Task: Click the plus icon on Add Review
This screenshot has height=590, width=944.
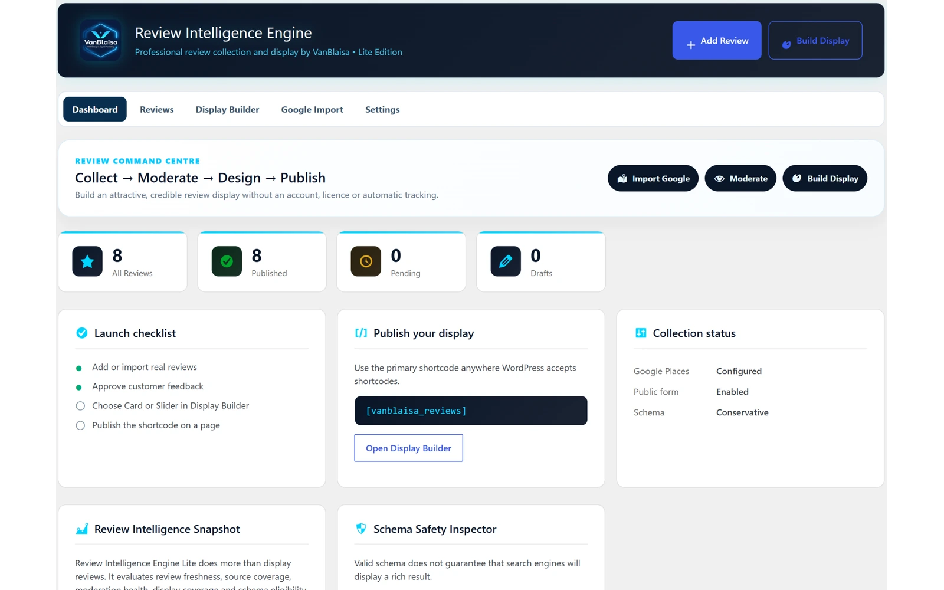Action: point(691,45)
